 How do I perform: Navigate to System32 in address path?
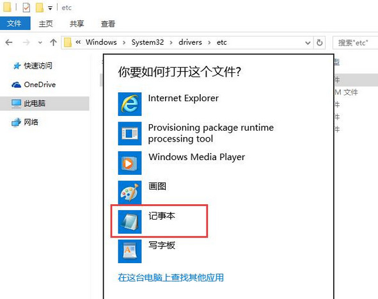point(148,42)
